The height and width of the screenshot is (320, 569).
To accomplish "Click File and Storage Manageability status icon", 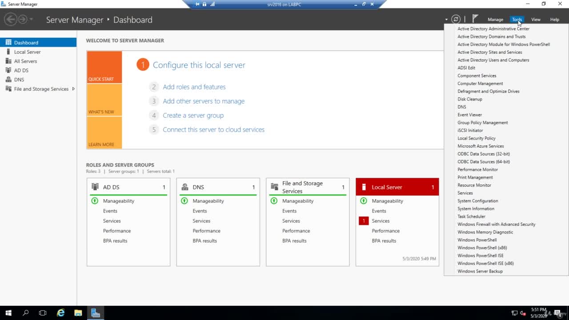I will tap(274, 201).
